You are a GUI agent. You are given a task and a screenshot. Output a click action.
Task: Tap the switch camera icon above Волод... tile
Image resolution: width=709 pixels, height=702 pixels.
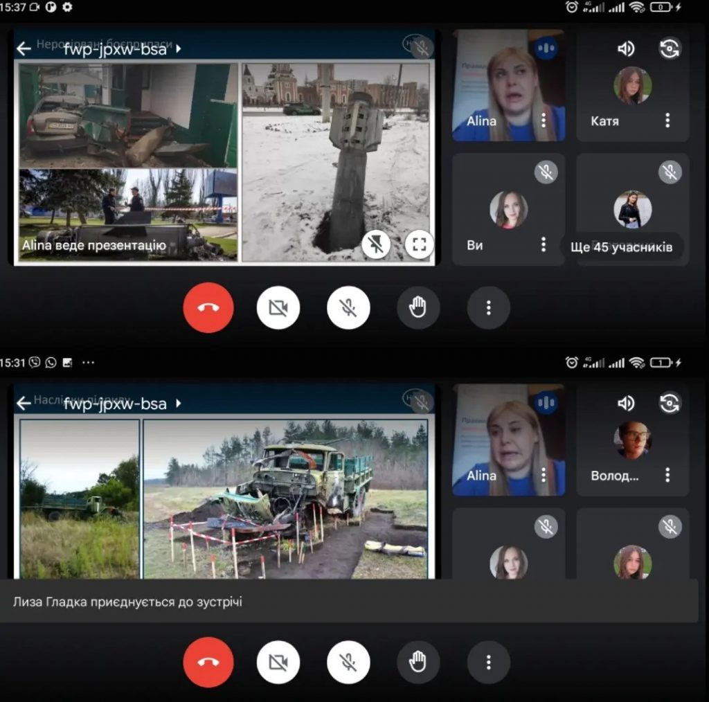[x=670, y=404]
